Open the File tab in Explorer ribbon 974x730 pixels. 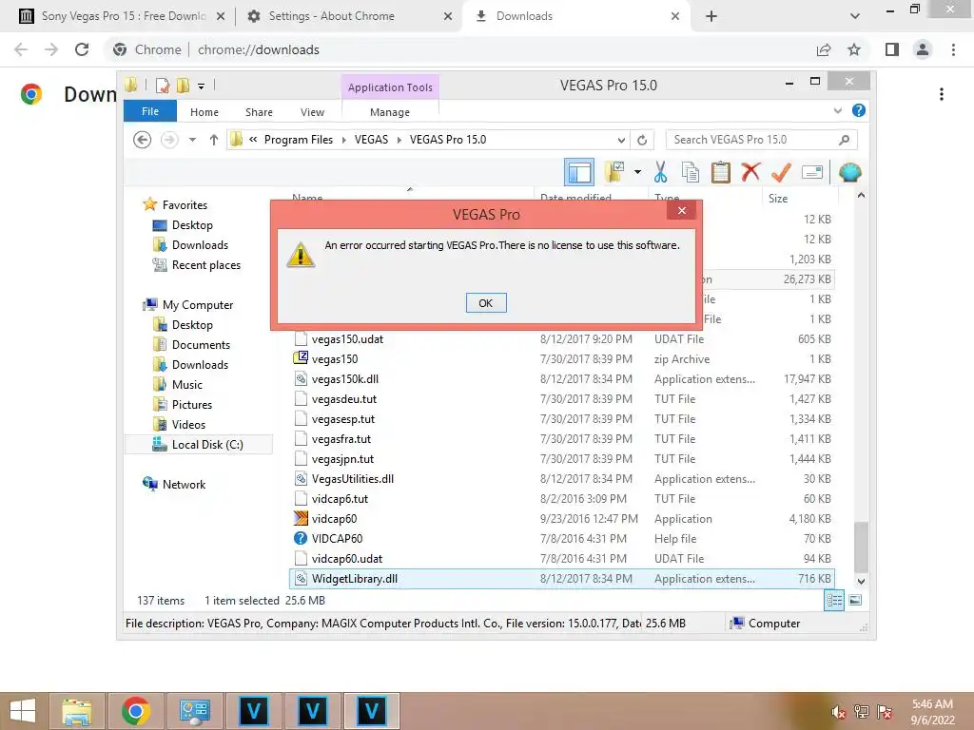(150, 111)
